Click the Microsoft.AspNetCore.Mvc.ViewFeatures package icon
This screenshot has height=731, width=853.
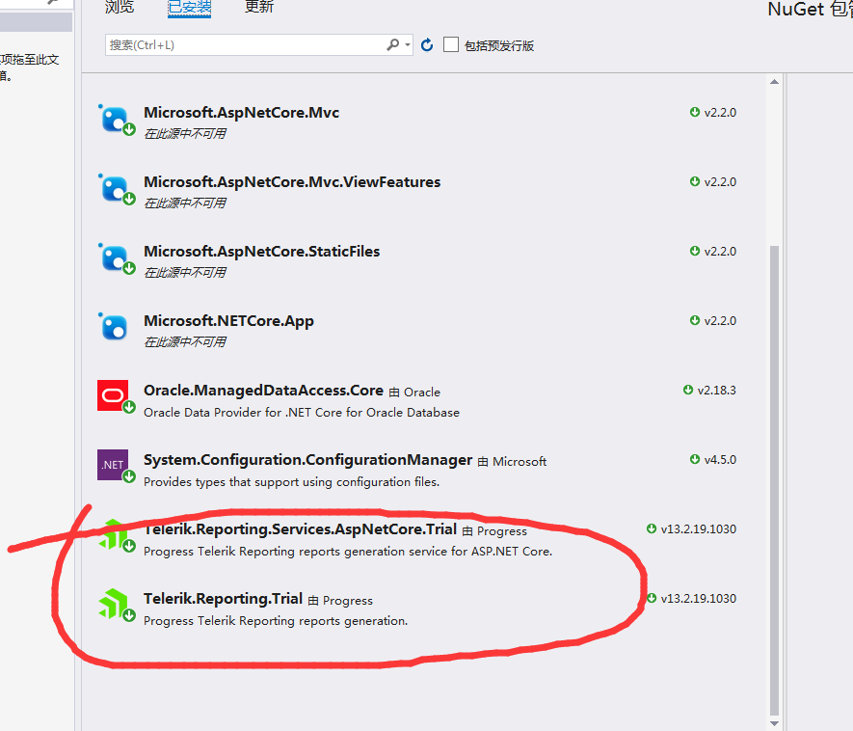pyautogui.click(x=116, y=189)
